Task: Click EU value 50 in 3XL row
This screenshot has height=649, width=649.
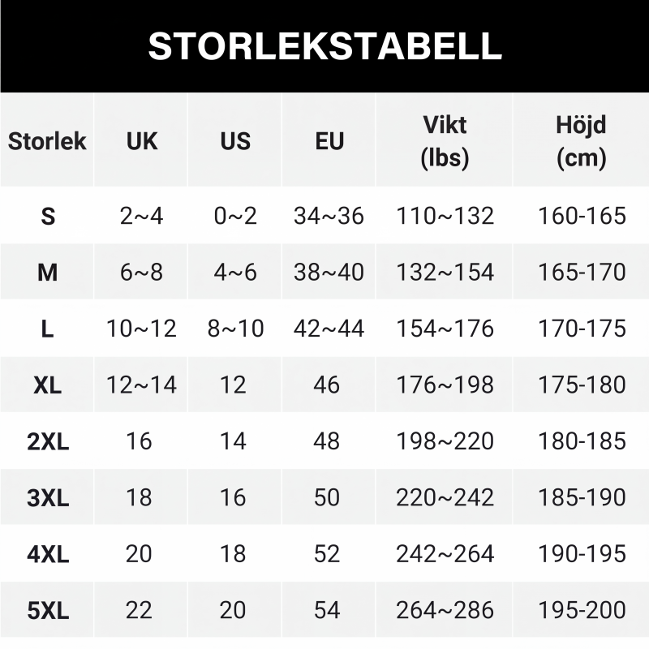Action: [x=327, y=497]
